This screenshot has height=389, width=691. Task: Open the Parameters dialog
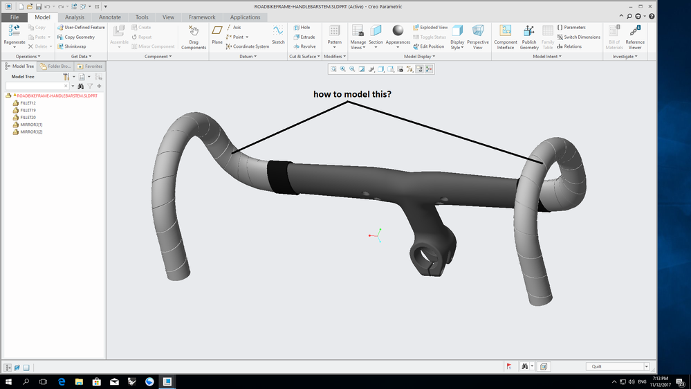[x=571, y=28]
